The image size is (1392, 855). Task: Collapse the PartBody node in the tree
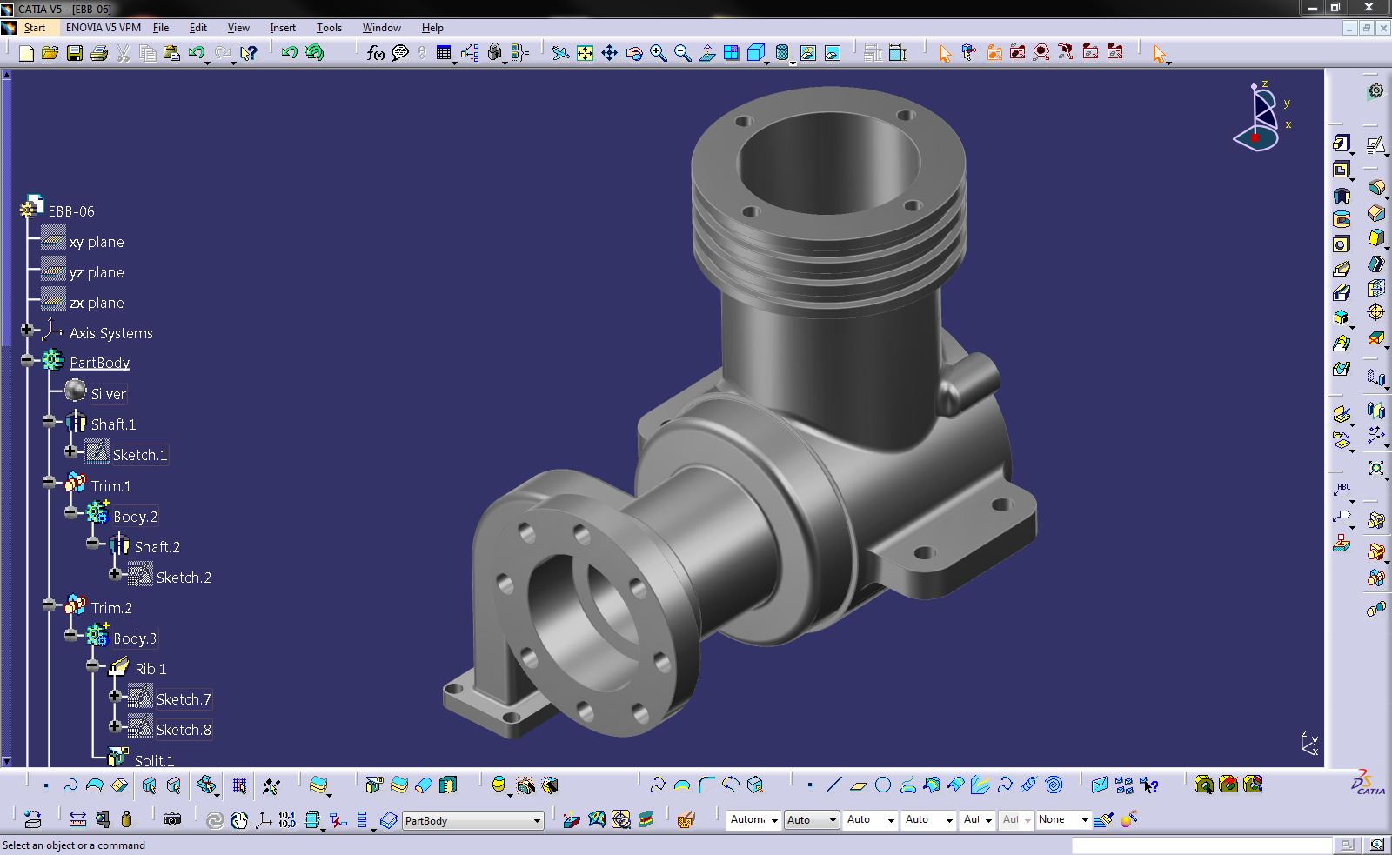point(27,360)
